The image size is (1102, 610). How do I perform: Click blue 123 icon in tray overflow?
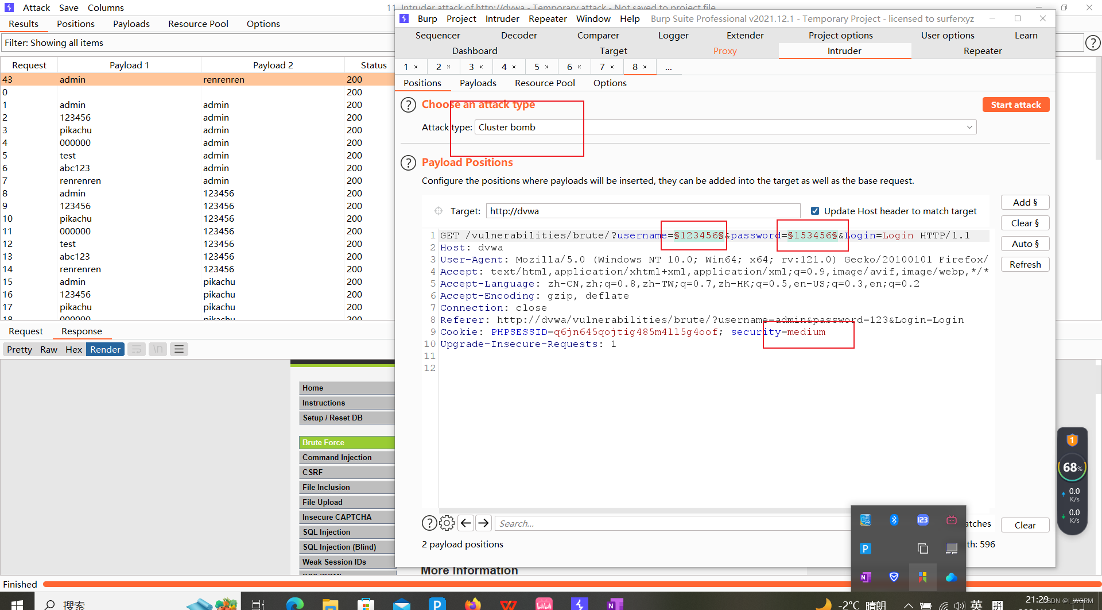pos(922,520)
